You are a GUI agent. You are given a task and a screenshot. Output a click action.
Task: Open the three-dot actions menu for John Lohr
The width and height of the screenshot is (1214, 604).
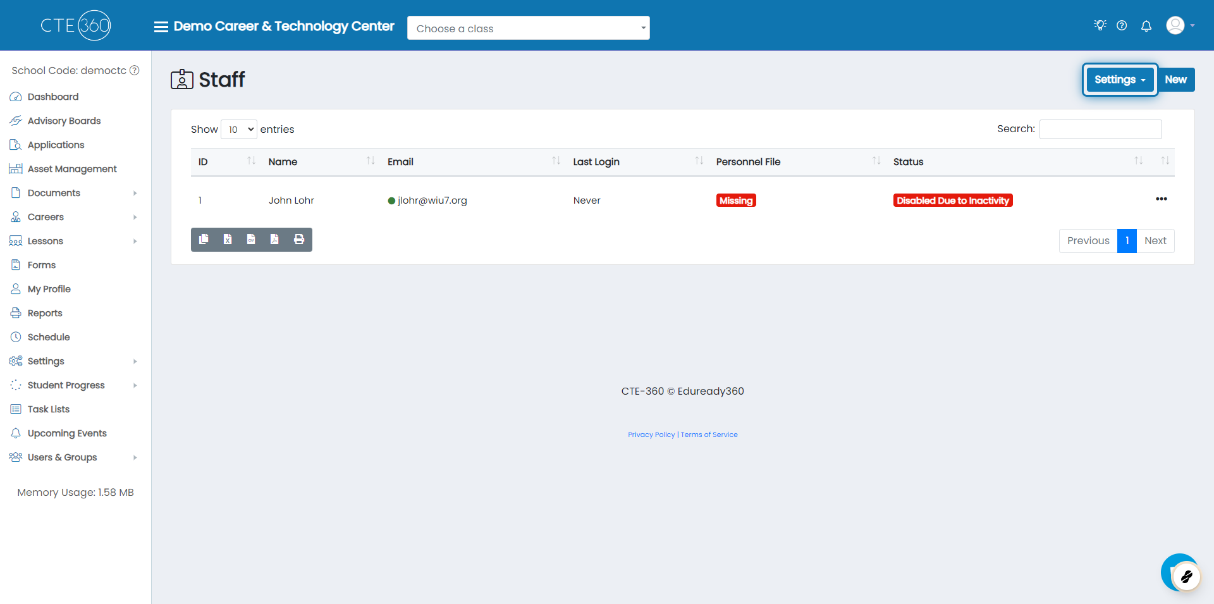pos(1161,199)
